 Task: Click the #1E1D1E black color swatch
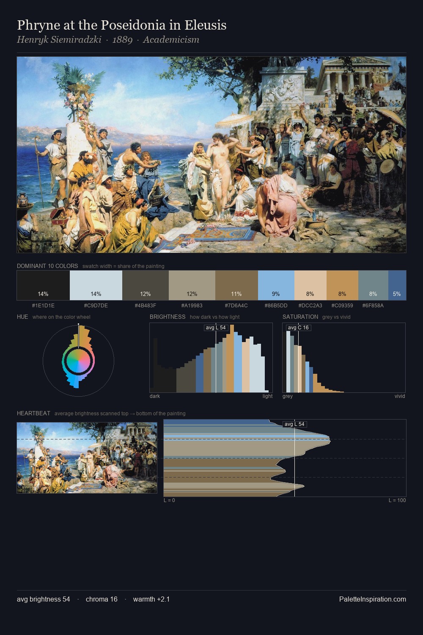click(x=43, y=285)
